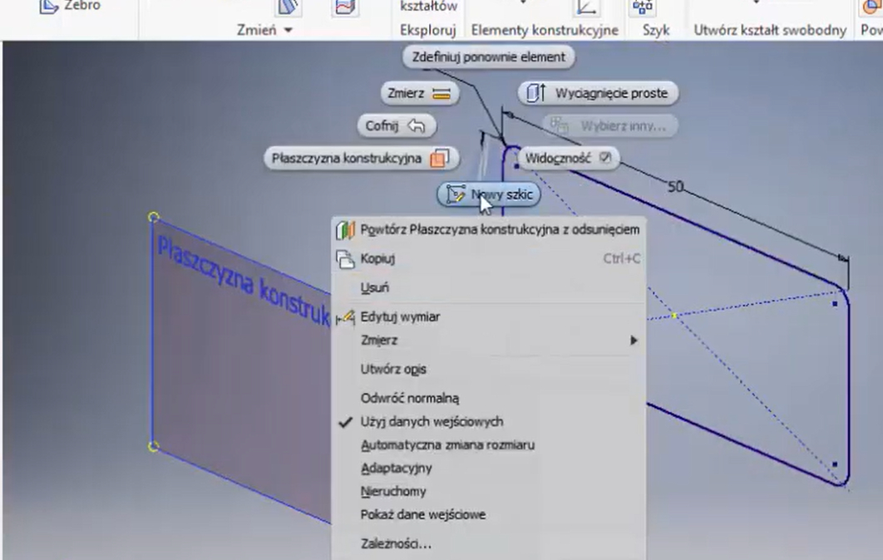Open the Zmień panel dropdown

click(264, 30)
